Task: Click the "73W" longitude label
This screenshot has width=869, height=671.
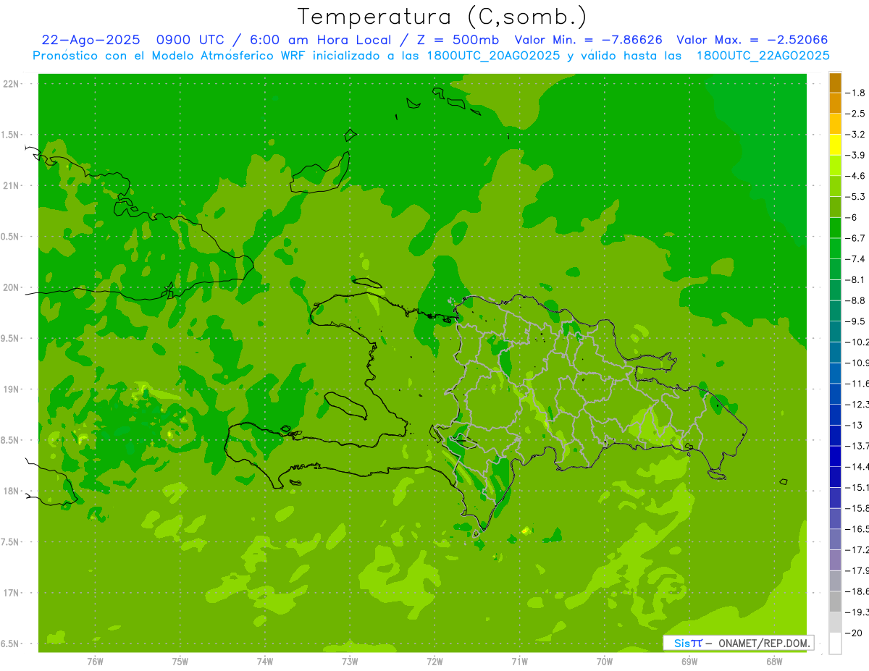Action: point(350,662)
